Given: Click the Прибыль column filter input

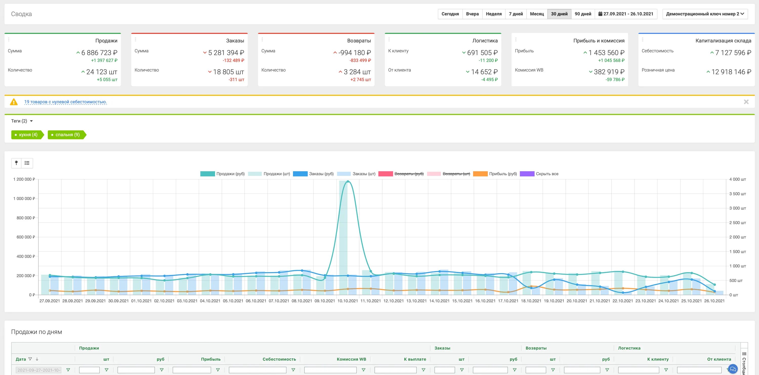Looking at the screenshot, I should point(192,370).
